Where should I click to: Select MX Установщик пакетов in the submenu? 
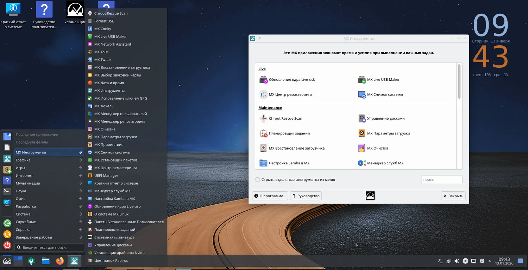click(x=126, y=160)
